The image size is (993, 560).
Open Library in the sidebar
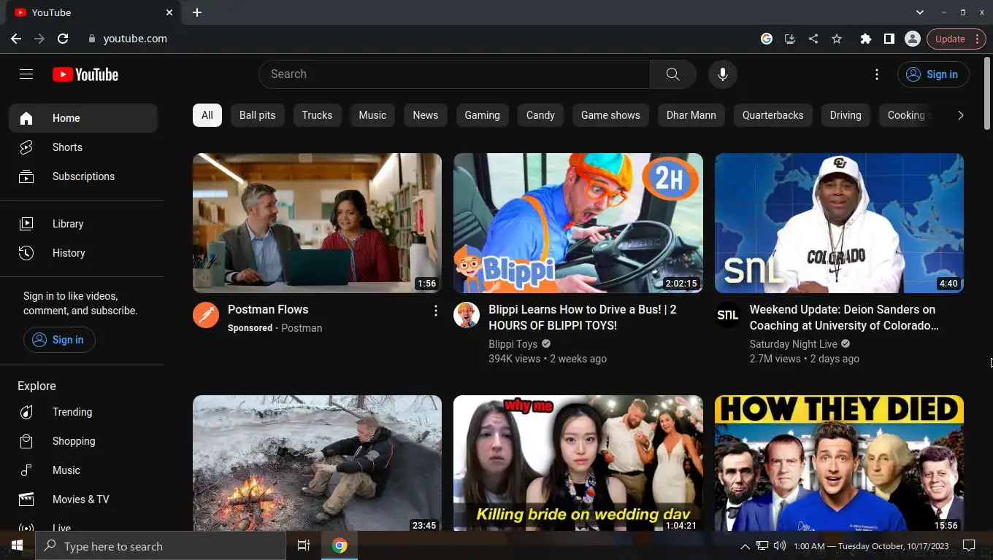pyautogui.click(x=83, y=224)
